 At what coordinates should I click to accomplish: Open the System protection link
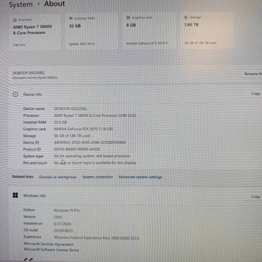[98, 177]
